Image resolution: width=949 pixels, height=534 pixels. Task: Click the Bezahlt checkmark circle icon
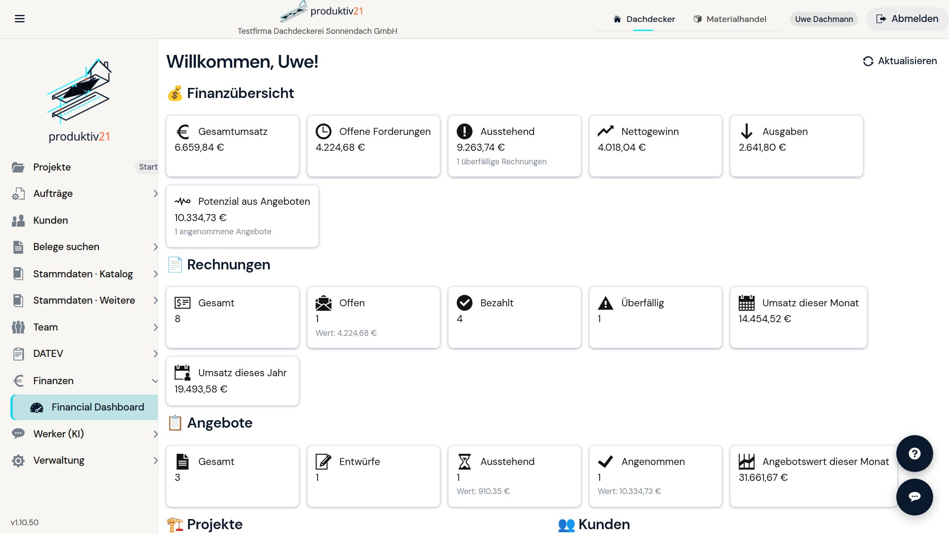464,303
